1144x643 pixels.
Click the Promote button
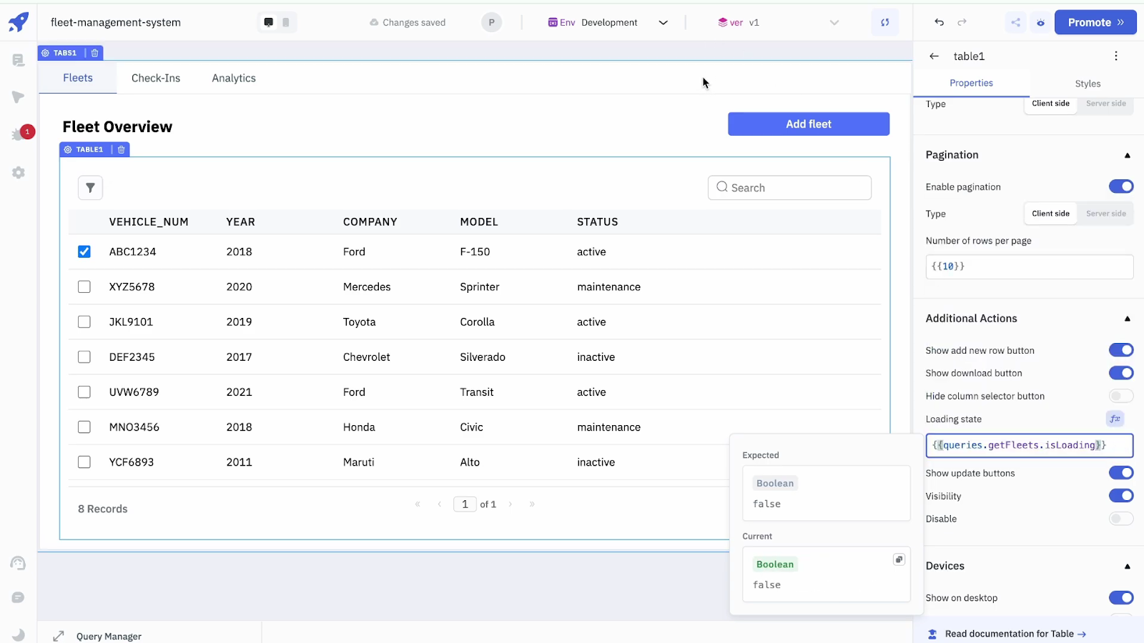coord(1095,22)
